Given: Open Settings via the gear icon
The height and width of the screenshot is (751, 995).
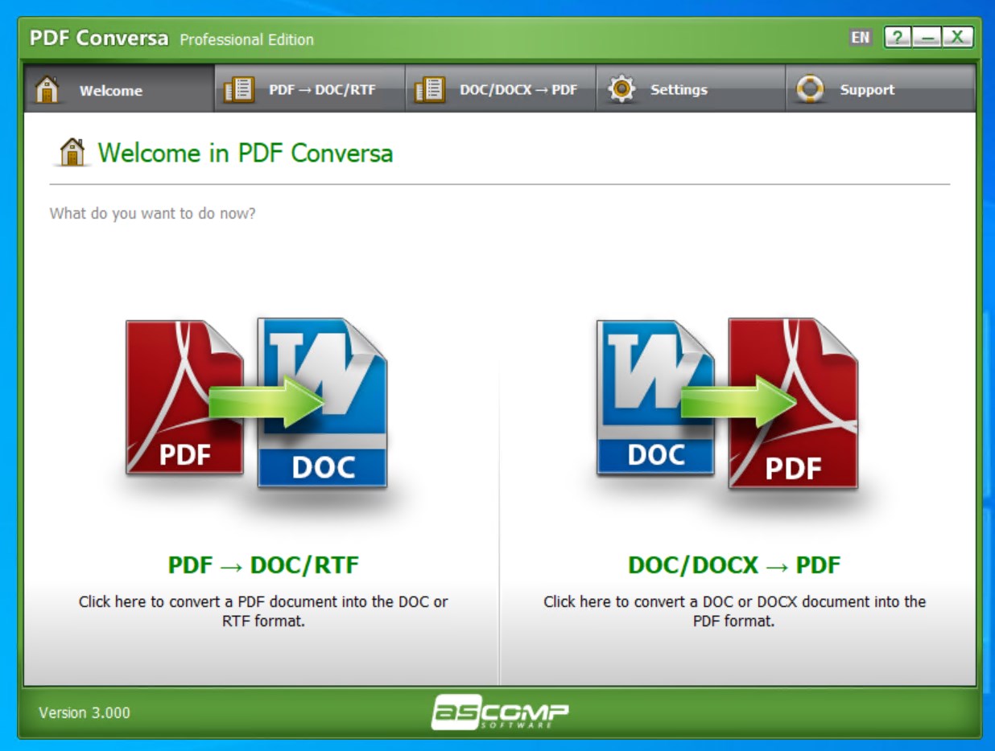Looking at the screenshot, I should point(621,89).
